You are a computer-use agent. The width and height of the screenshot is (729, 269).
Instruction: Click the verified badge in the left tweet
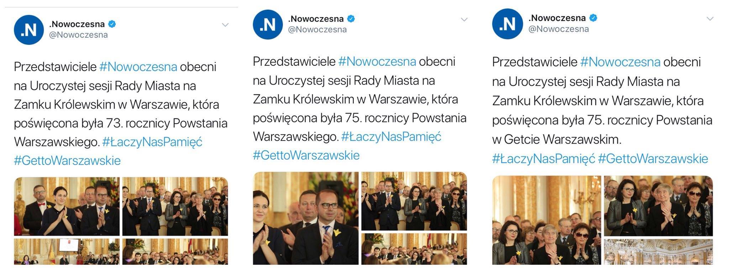pyautogui.click(x=112, y=24)
